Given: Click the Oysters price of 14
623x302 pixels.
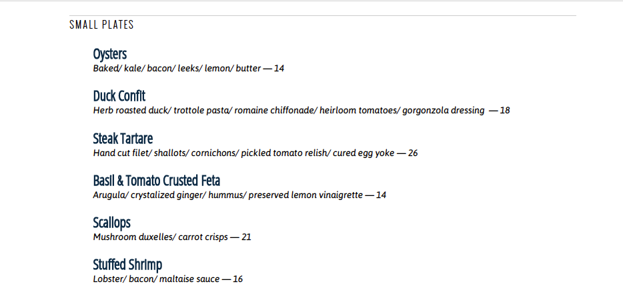Looking at the screenshot, I should tap(279, 69).
